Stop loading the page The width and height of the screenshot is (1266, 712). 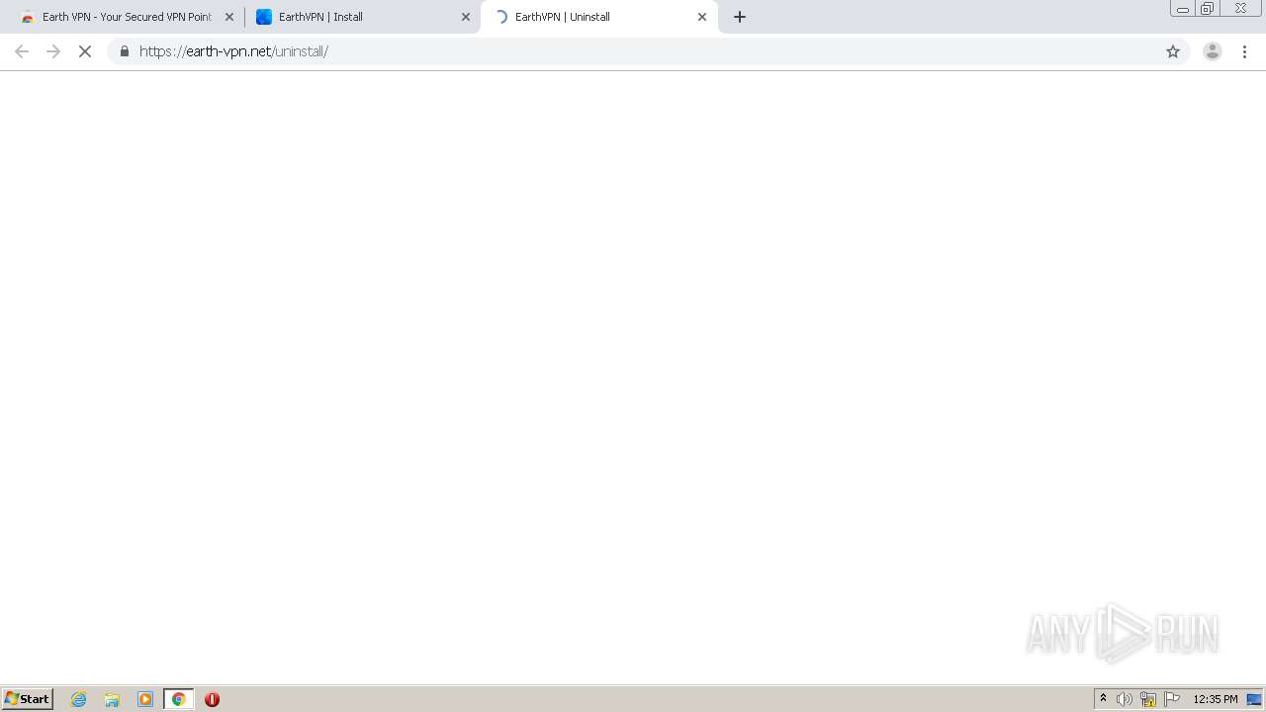point(85,51)
